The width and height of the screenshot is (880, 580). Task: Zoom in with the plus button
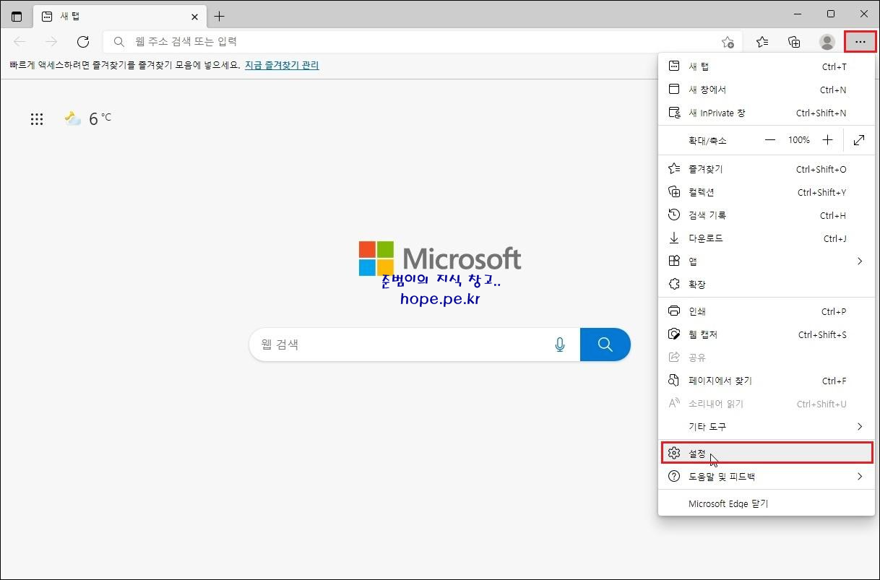click(x=828, y=140)
